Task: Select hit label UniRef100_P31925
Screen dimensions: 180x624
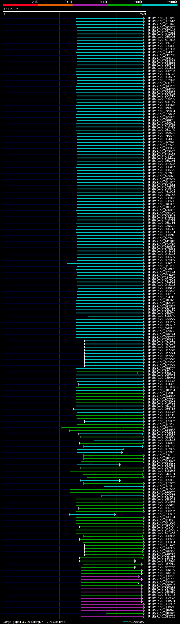Action: point(161,477)
